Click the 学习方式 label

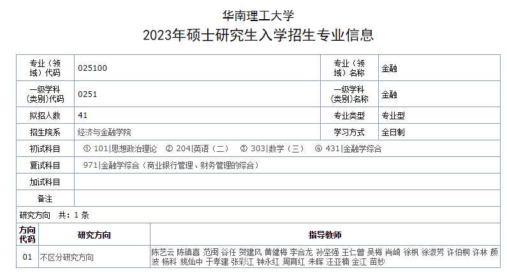pyautogui.click(x=349, y=132)
